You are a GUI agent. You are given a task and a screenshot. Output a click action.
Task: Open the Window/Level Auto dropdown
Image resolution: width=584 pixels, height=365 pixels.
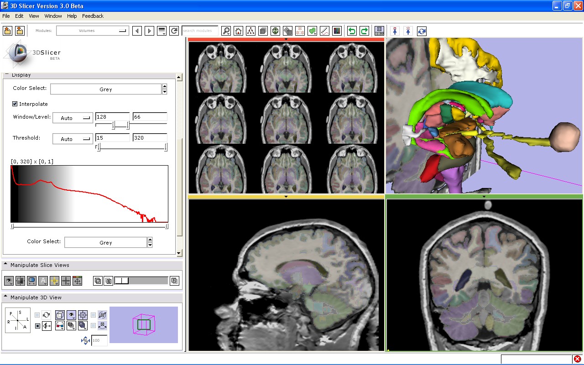pos(73,118)
